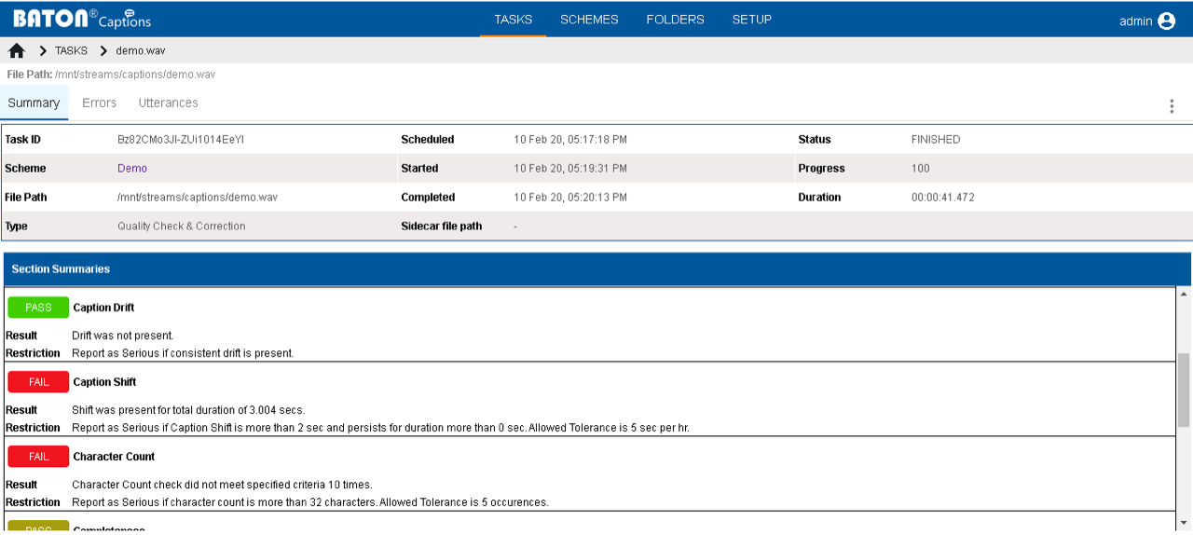The width and height of the screenshot is (1193, 535).
Task: Click "Drift was not present." result text
Action: coord(123,336)
